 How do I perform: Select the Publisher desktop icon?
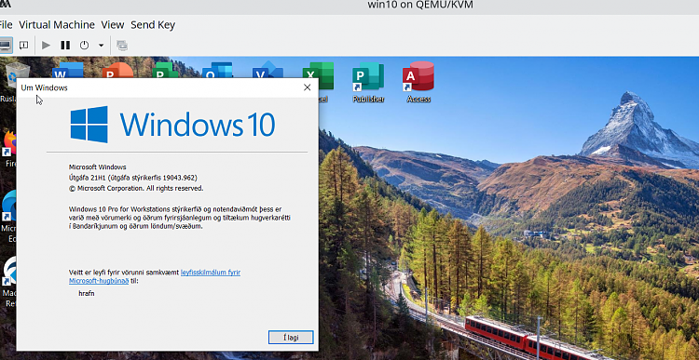coord(368,82)
